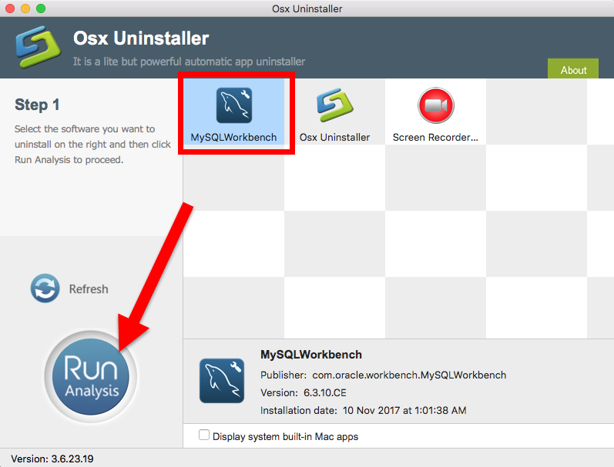Click the MySQLWorkbench name under its grid icon

(x=234, y=138)
